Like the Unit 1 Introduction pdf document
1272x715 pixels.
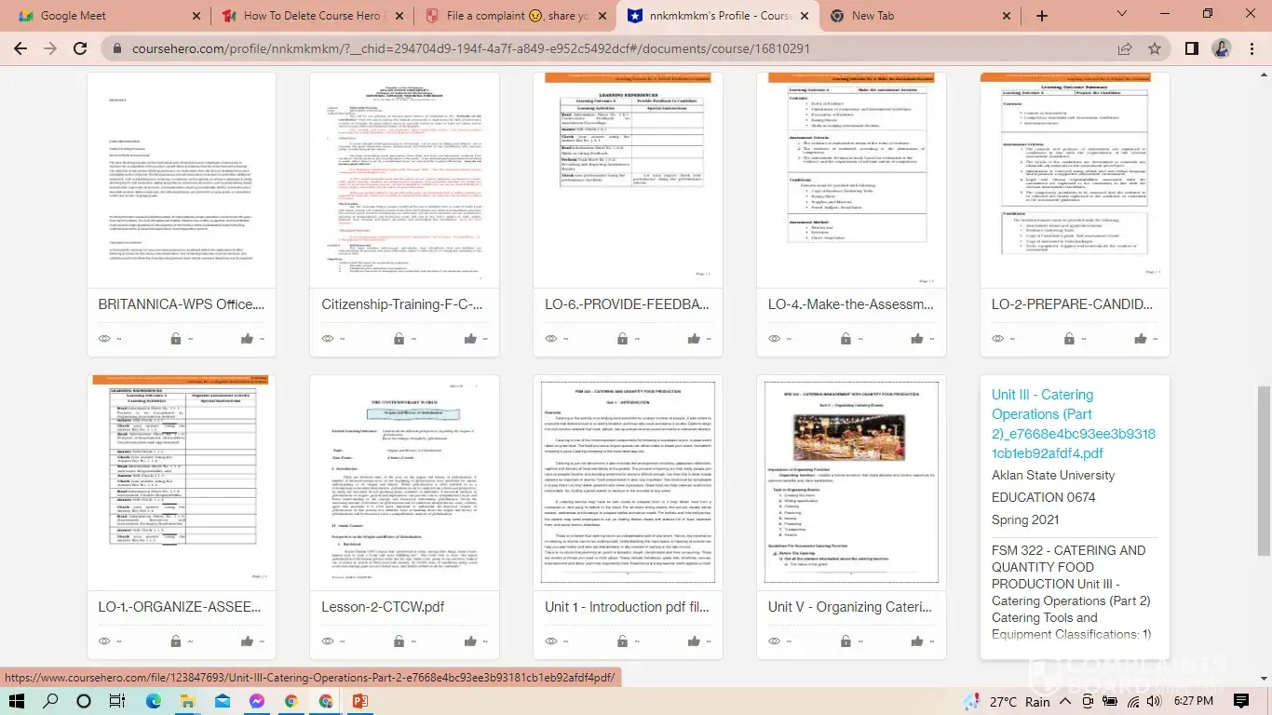[694, 641]
